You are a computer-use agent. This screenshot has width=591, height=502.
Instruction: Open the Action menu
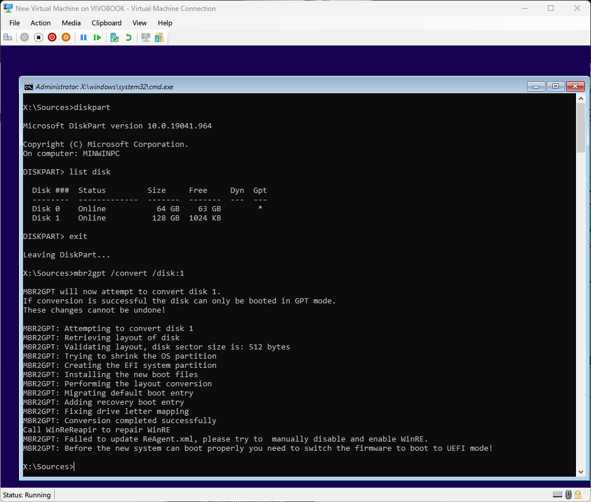[40, 23]
